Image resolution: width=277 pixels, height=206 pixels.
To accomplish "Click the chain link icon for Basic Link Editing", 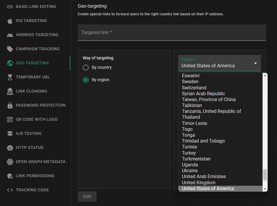I will 10,7.
